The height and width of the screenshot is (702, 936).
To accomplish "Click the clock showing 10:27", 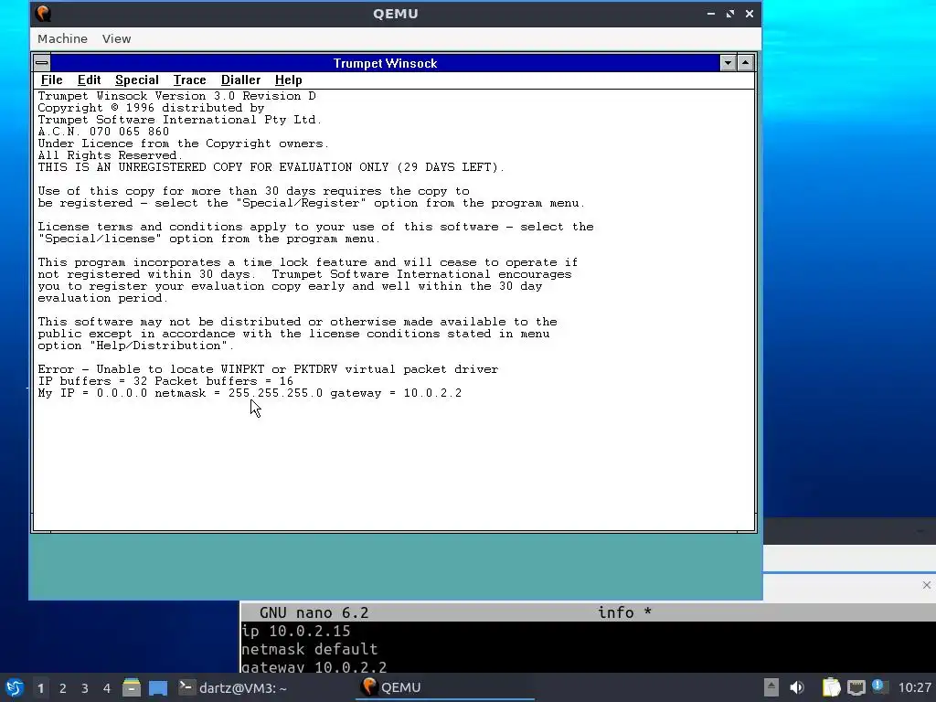I will click(x=914, y=687).
